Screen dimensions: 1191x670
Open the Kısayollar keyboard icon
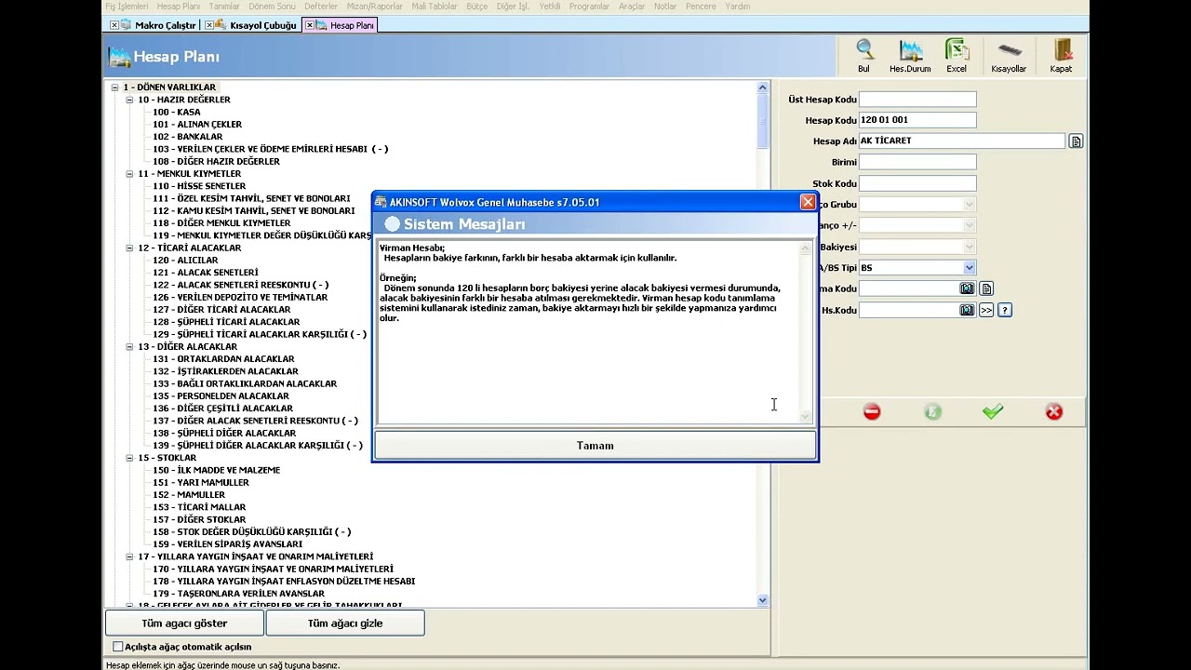pos(1009,50)
